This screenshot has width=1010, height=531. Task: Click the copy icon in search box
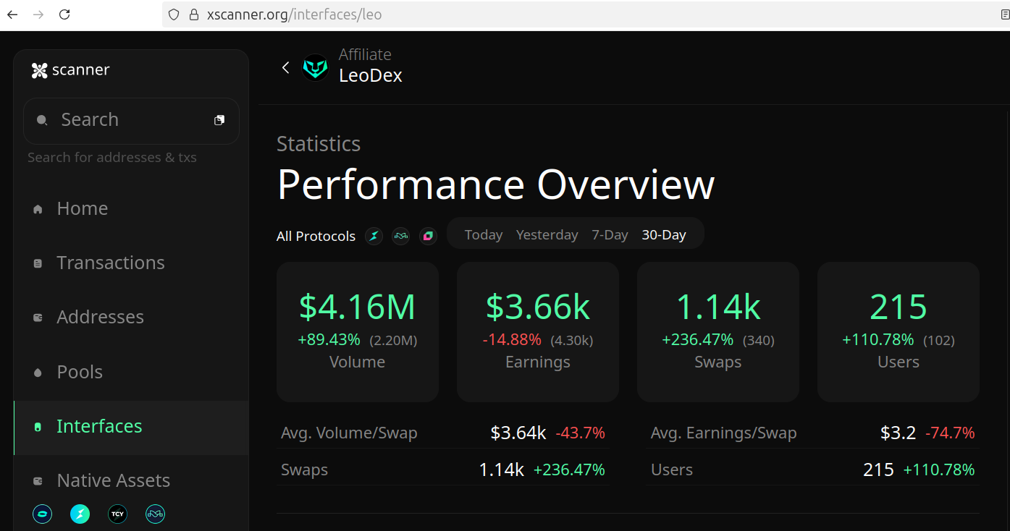(x=219, y=120)
